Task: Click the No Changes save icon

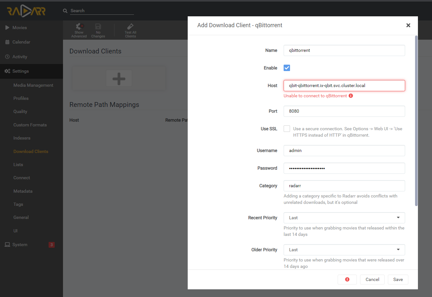Action: (98, 27)
